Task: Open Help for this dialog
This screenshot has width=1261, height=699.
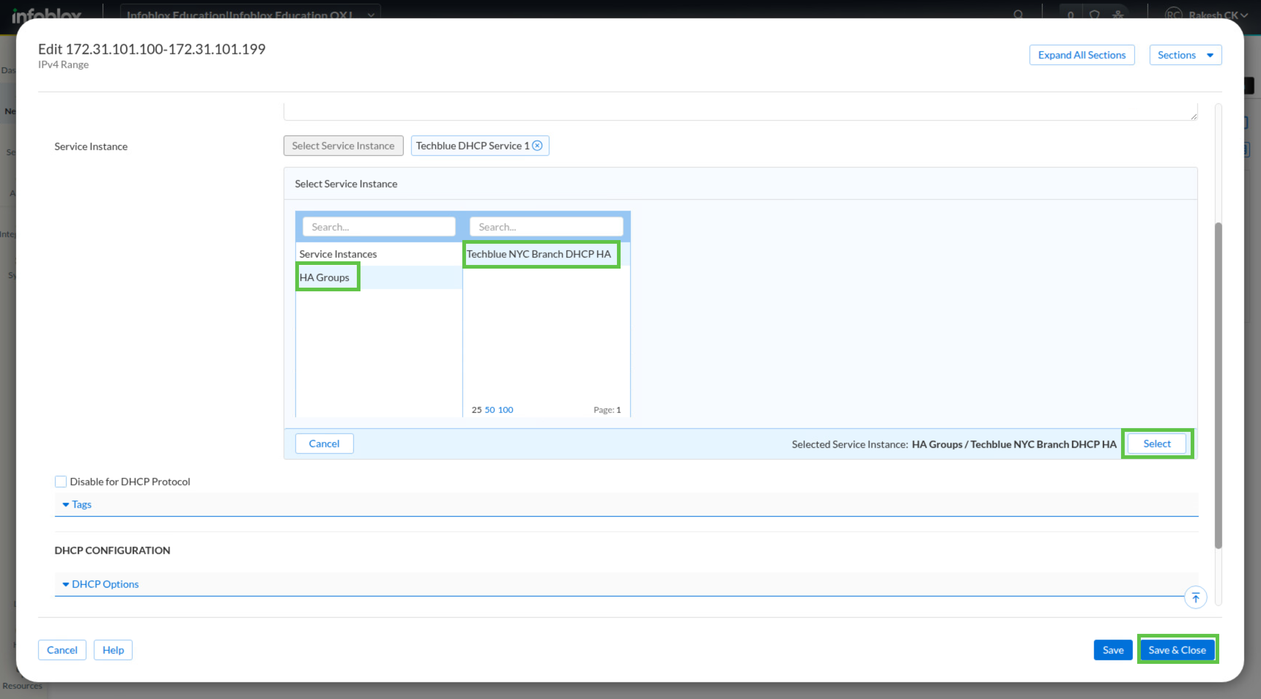Action: [x=113, y=650]
